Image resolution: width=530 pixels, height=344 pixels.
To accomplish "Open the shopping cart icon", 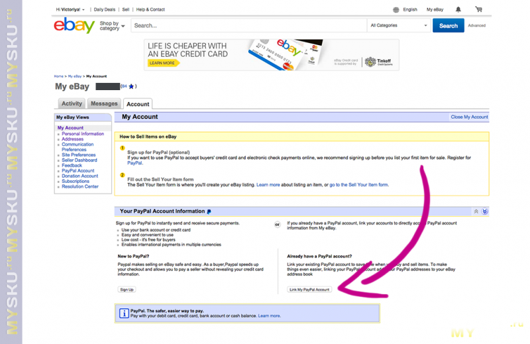I will tap(478, 9).
